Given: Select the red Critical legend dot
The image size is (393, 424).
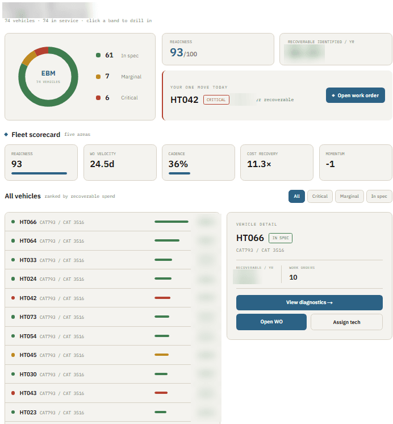Looking at the screenshot, I should tap(98, 98).
